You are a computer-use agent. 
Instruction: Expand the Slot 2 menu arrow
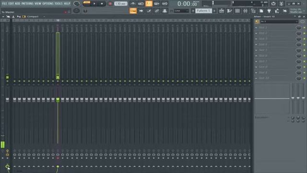[x=256, y=33]
